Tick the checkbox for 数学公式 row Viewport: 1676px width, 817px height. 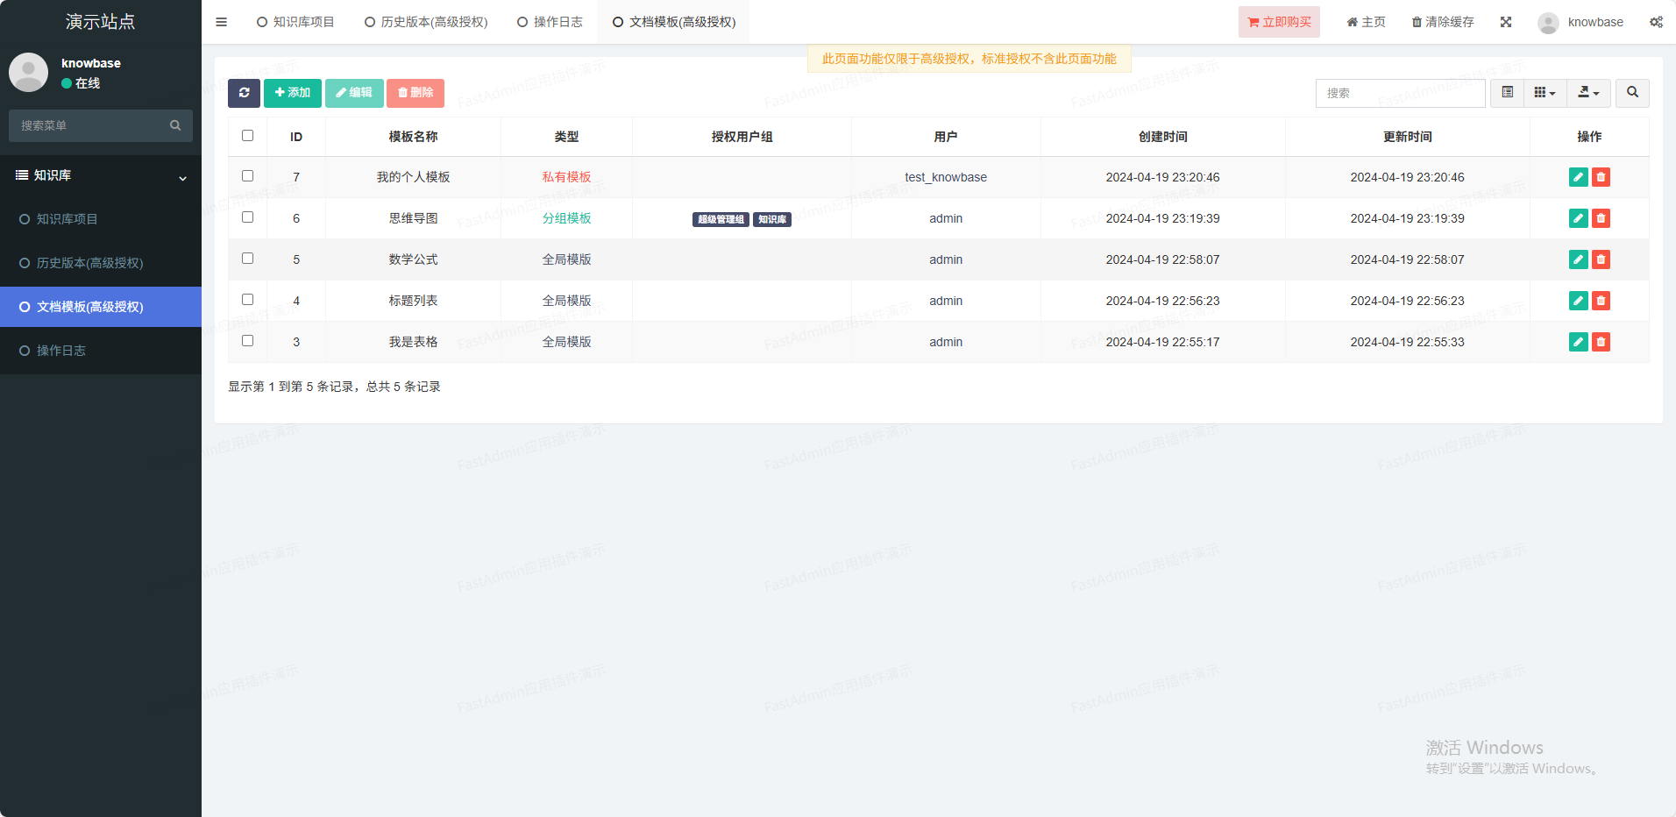pos(248,259)
